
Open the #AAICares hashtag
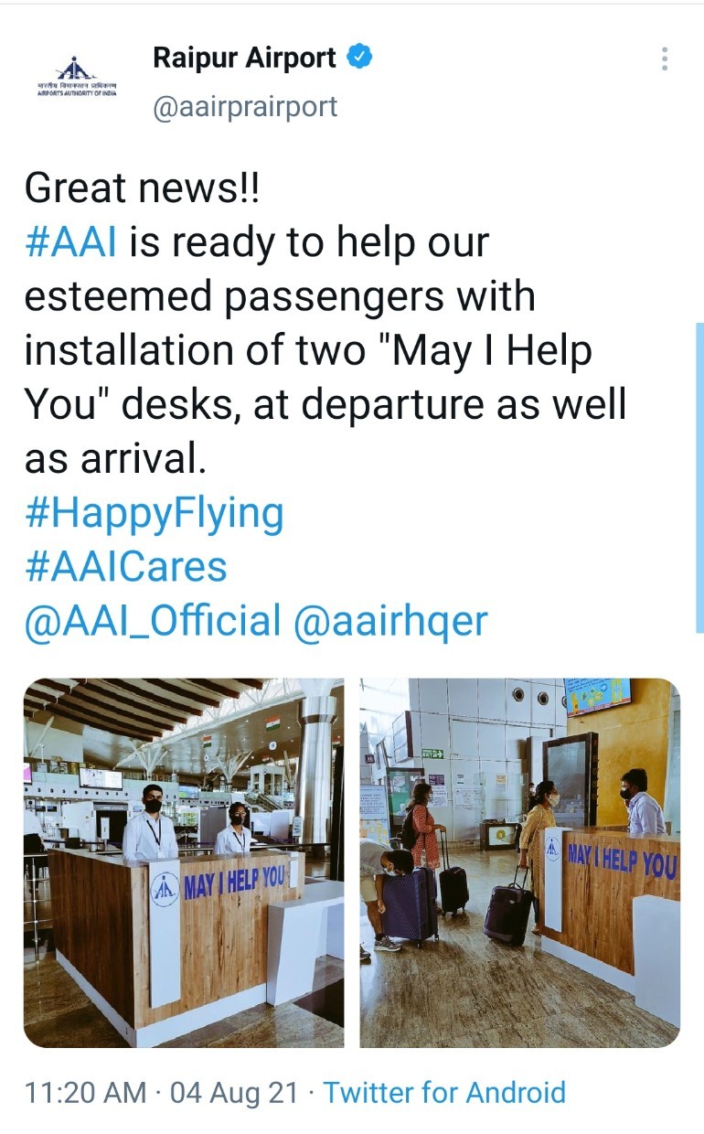click(126, 567)
